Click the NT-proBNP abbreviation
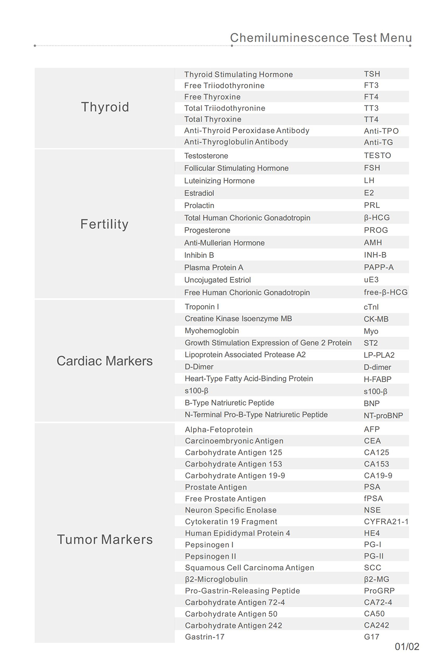The width and height of the screenshot is (444, 671). (x=383, y=415)
